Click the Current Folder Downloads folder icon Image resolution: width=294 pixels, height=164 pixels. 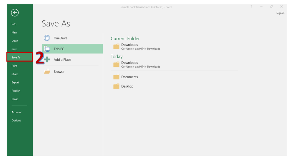click(117, 46)
